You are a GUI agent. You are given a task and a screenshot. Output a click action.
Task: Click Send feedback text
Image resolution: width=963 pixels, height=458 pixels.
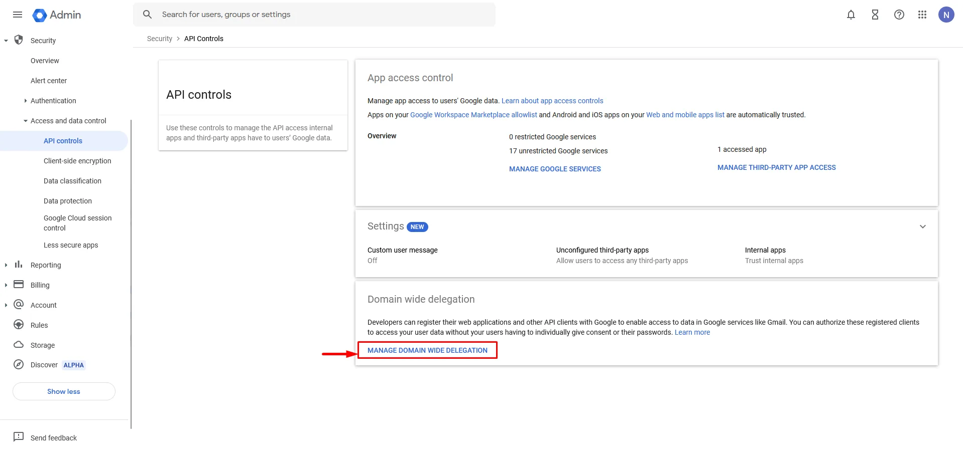pos(54,438)
